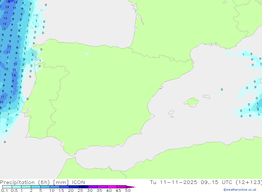The width and height of the screenshot is (262, 192).
Task: Click the "20" legend tick label
Action: point(71,190)
